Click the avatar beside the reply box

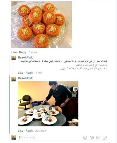click(14, 137)
